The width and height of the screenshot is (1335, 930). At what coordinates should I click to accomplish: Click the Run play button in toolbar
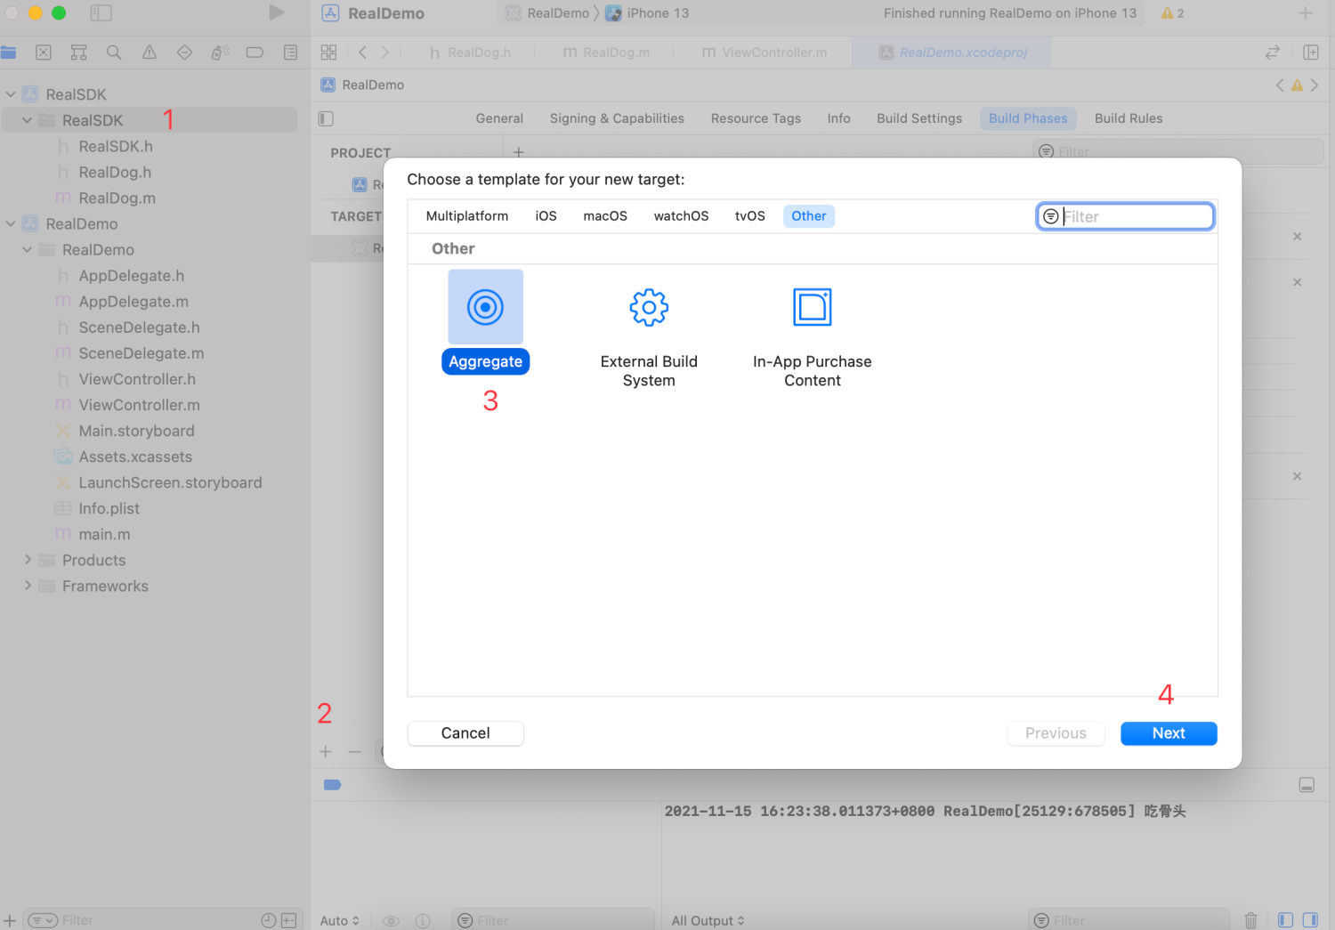point(277,12)
